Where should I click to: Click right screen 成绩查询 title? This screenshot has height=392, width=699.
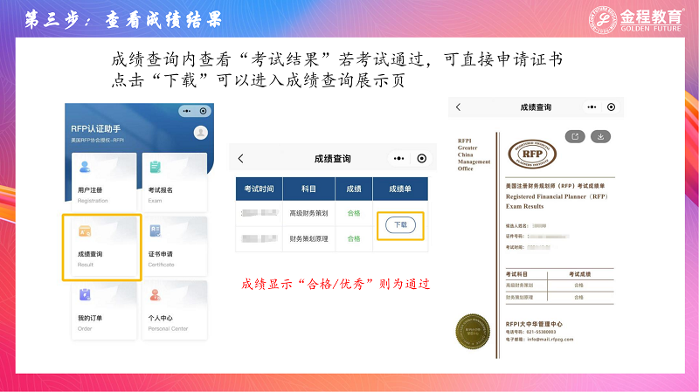[536, 107]
